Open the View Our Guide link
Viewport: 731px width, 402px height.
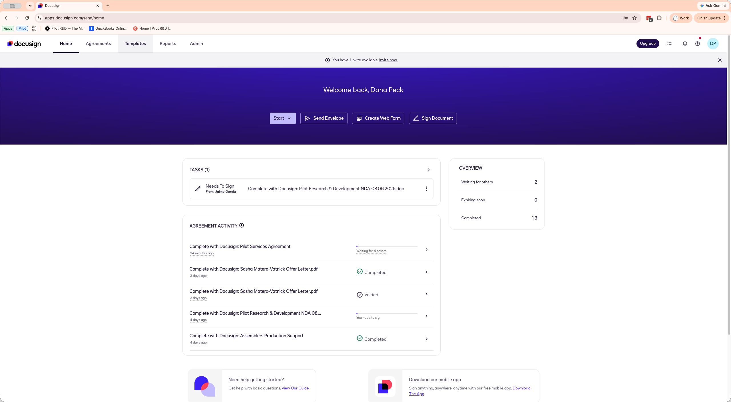(x=295, y=388)
